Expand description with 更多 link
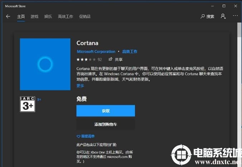 coord(80,85)
